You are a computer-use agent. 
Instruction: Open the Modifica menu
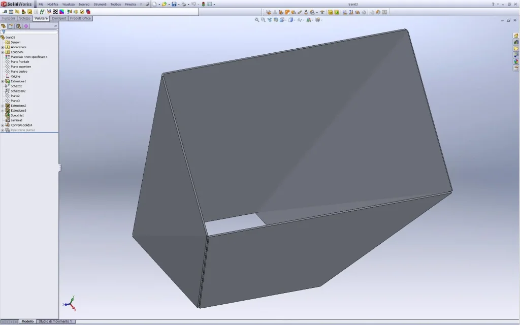point(53,4)
